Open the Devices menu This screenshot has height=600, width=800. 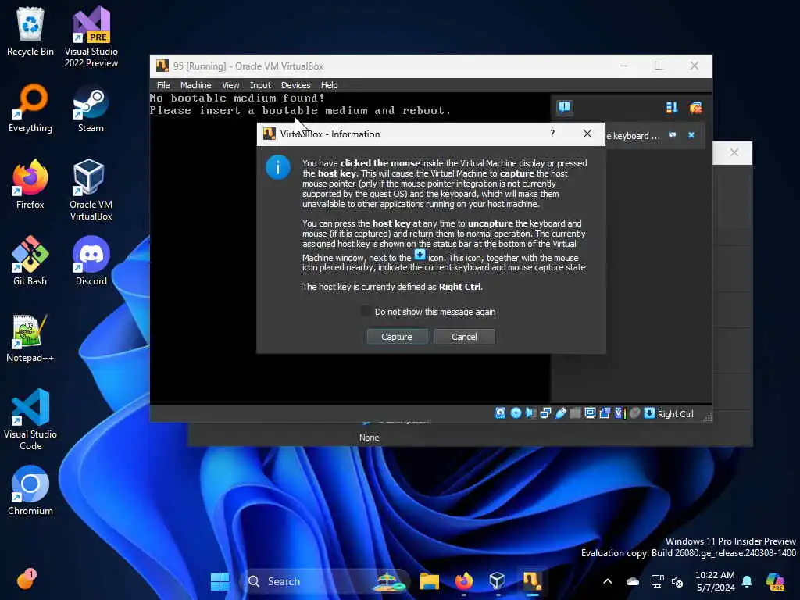pyautogui.click(x=295, y=85)
